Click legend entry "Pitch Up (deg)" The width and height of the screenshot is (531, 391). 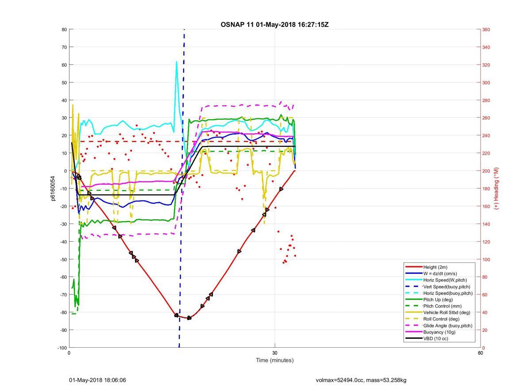438,300
